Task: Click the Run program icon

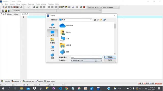Action: click(x=63, y=7)
